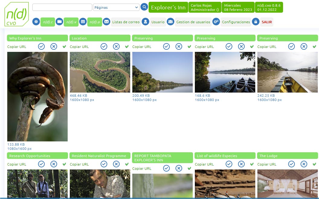319x199 pixels.
Task: Click the green checkmark on Research Opportunities card
Action: [64, 164]
